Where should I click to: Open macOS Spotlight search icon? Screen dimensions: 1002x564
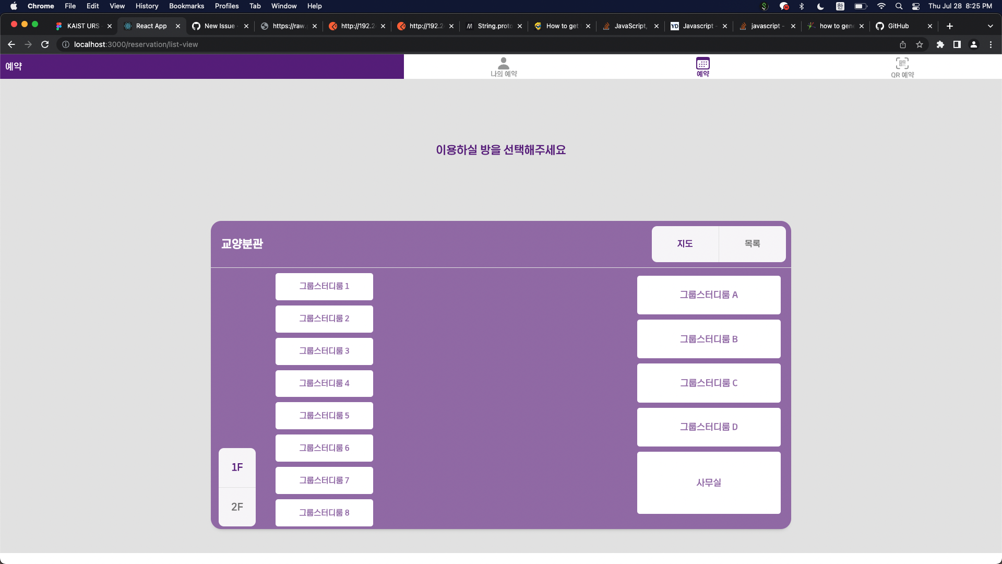(899, 6)
